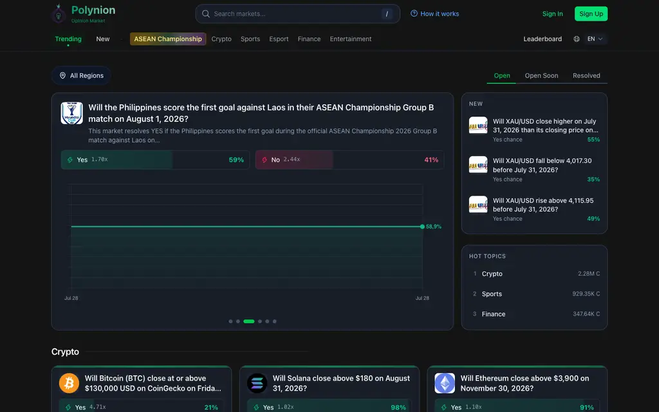Click the All Regions location pin icon
This screenshot has height=412, width=659.
tap(62, 76)
